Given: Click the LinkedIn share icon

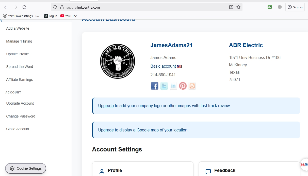Looking at the screenshot, I should [x=173, y=86].
